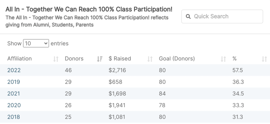Click the Goal (Donors) header label
Viewport: 270px width, 124px height.
(x=177, y=59)
